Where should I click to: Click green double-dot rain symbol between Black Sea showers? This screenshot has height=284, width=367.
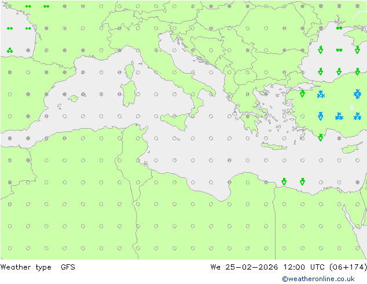tap(339, 50)
